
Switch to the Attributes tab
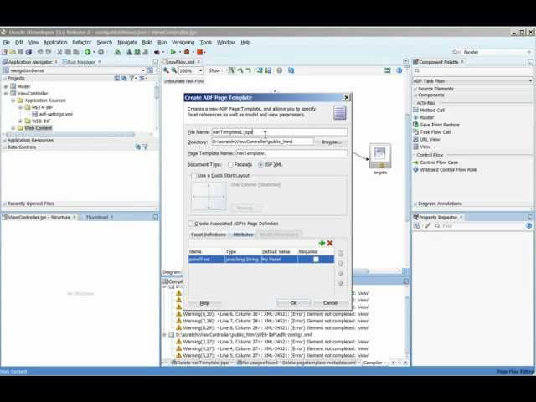point(243,234)
